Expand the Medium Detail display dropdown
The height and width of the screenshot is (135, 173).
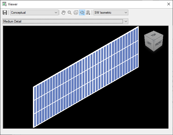coord(65,21)
